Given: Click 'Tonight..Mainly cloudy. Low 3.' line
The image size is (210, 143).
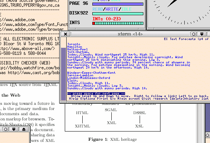Looking at the screenshot, I should [x=95, y=86].
